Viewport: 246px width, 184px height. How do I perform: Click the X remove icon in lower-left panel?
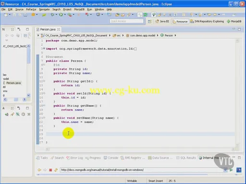point(29,114)
